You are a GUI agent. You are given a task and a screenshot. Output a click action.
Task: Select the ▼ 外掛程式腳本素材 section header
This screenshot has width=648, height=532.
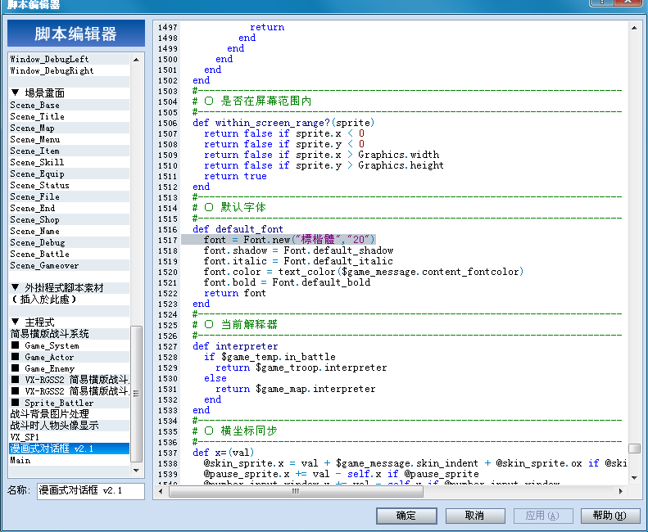70,288
